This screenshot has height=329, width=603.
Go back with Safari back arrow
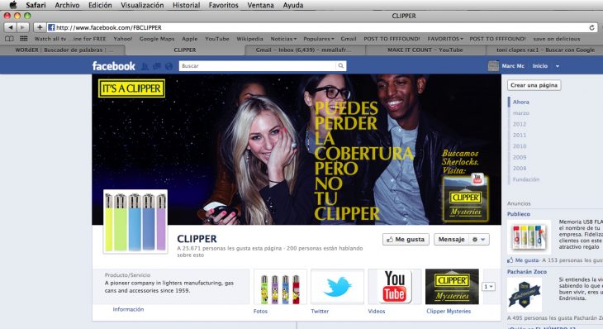(x=11, y=27)
